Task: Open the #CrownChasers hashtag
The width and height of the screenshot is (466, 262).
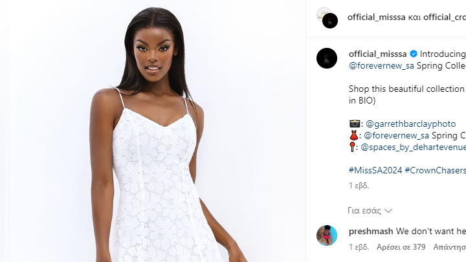Action: (436, 170)
